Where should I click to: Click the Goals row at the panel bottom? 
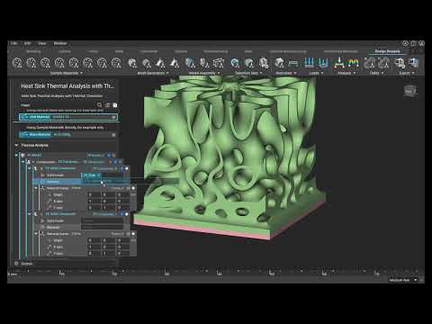[65, 264]
